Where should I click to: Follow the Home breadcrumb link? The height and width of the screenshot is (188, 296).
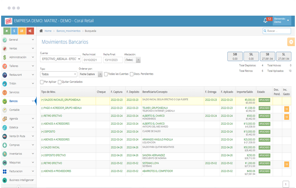tap(48, 31)
